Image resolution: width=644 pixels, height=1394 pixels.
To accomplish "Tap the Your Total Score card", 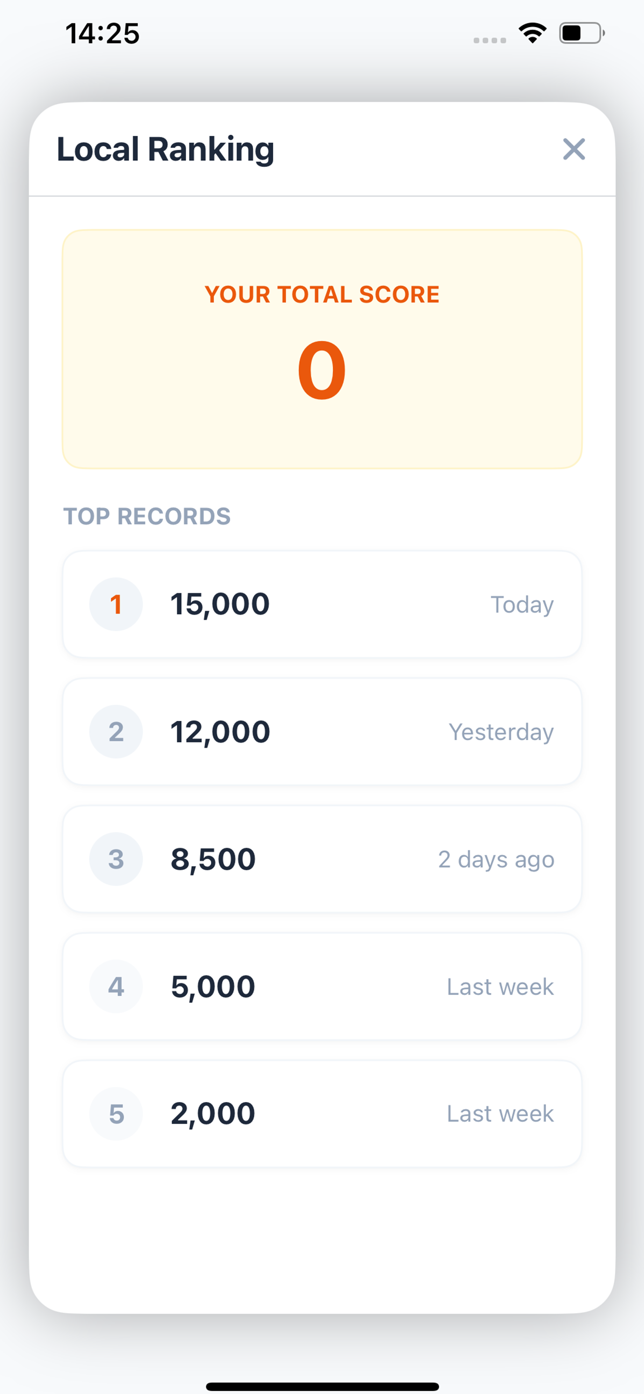I will (322, 349).
